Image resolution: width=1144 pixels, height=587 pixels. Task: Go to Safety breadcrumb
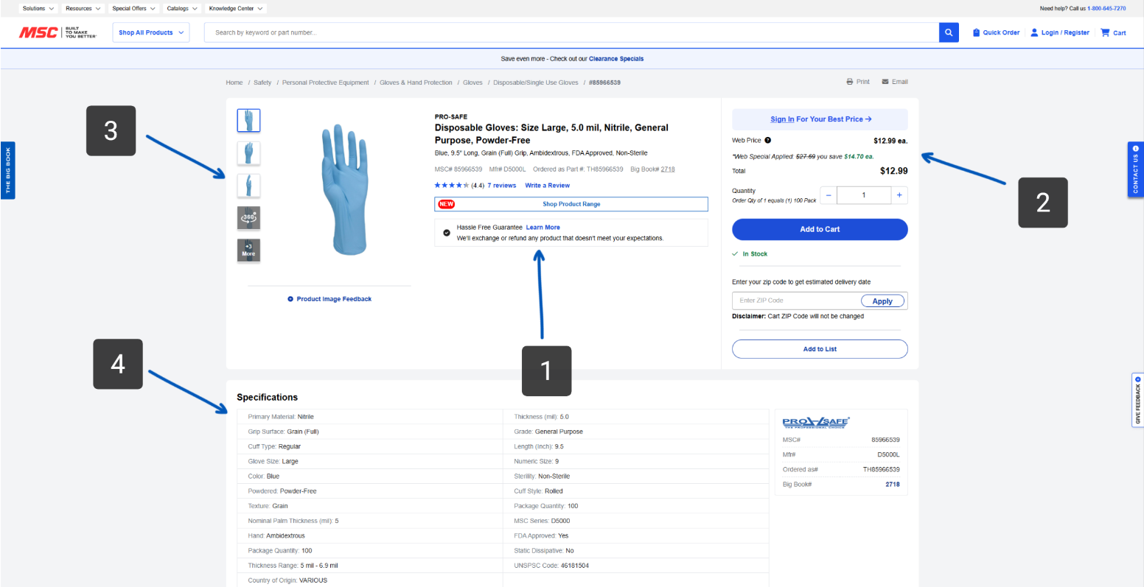click(x=262, y=82)
